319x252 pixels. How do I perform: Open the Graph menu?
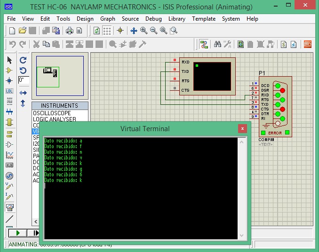pos(108,19)
